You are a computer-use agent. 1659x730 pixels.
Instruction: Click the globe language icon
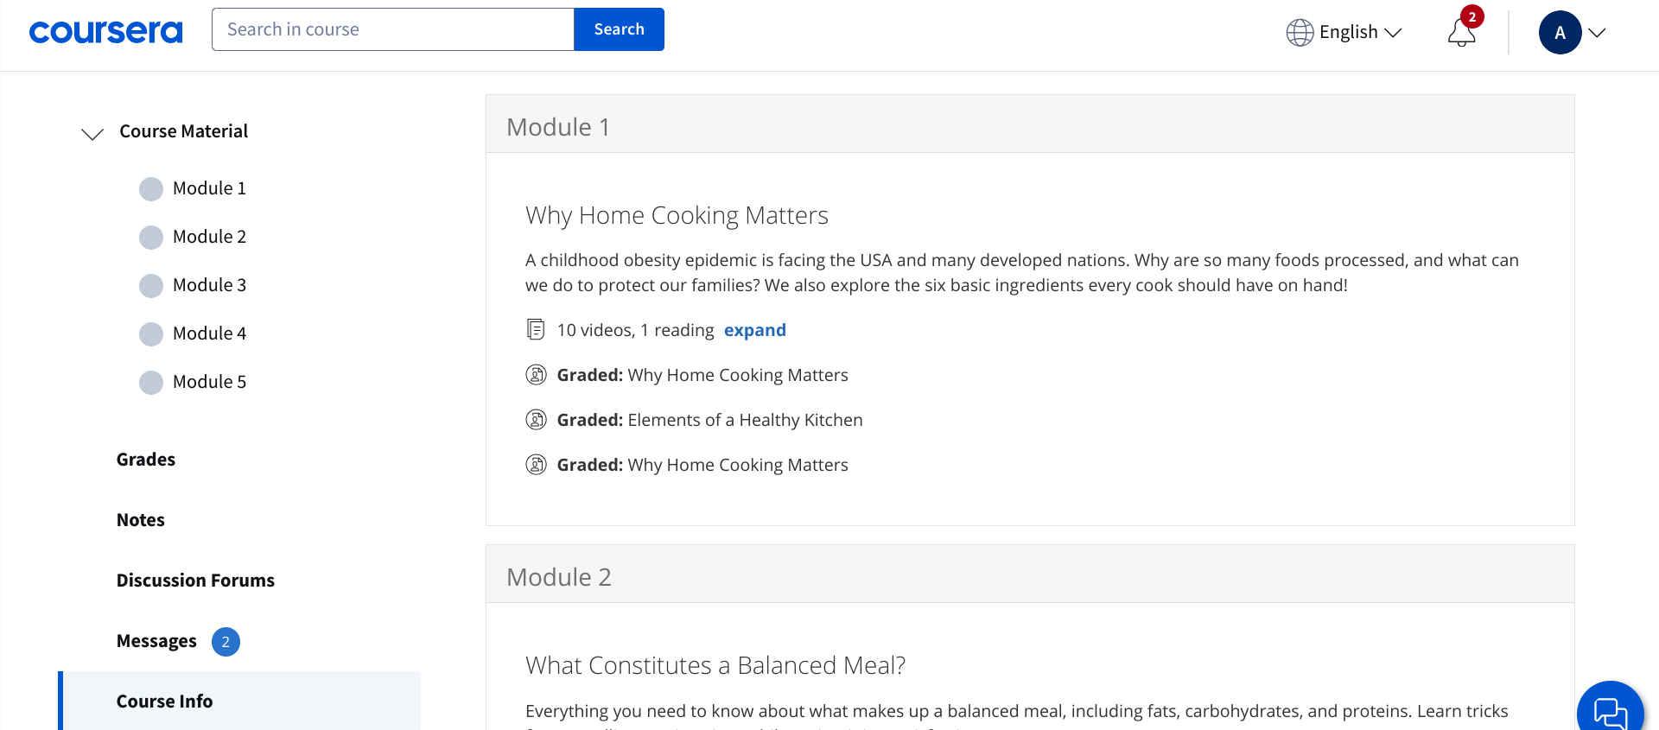[x=1300, y=33]
